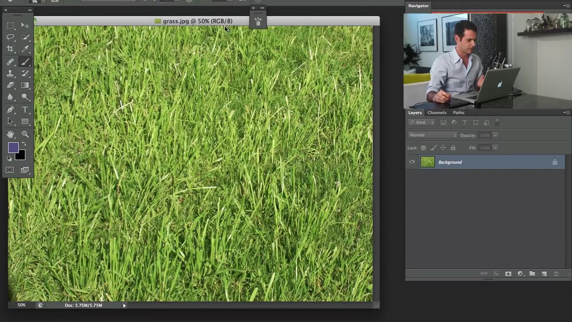
Task: Select the Move tool
Action: coord(25,25)
